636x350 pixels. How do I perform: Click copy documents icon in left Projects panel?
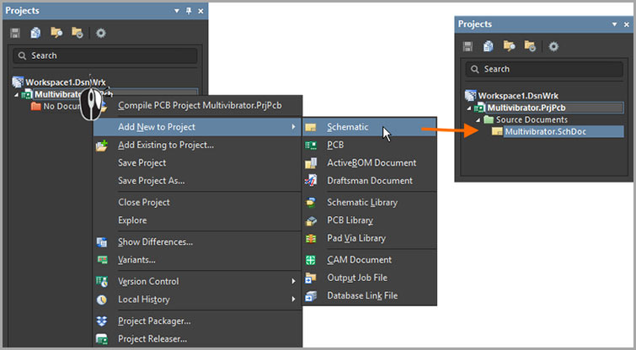(35, 33)
